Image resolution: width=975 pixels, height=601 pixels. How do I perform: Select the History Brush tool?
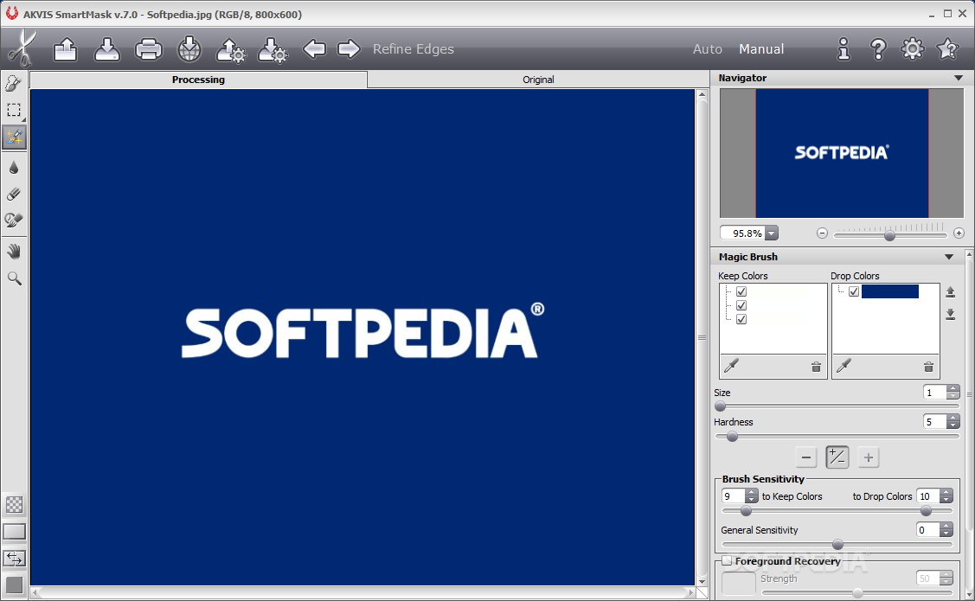click(x=14, y=220)
